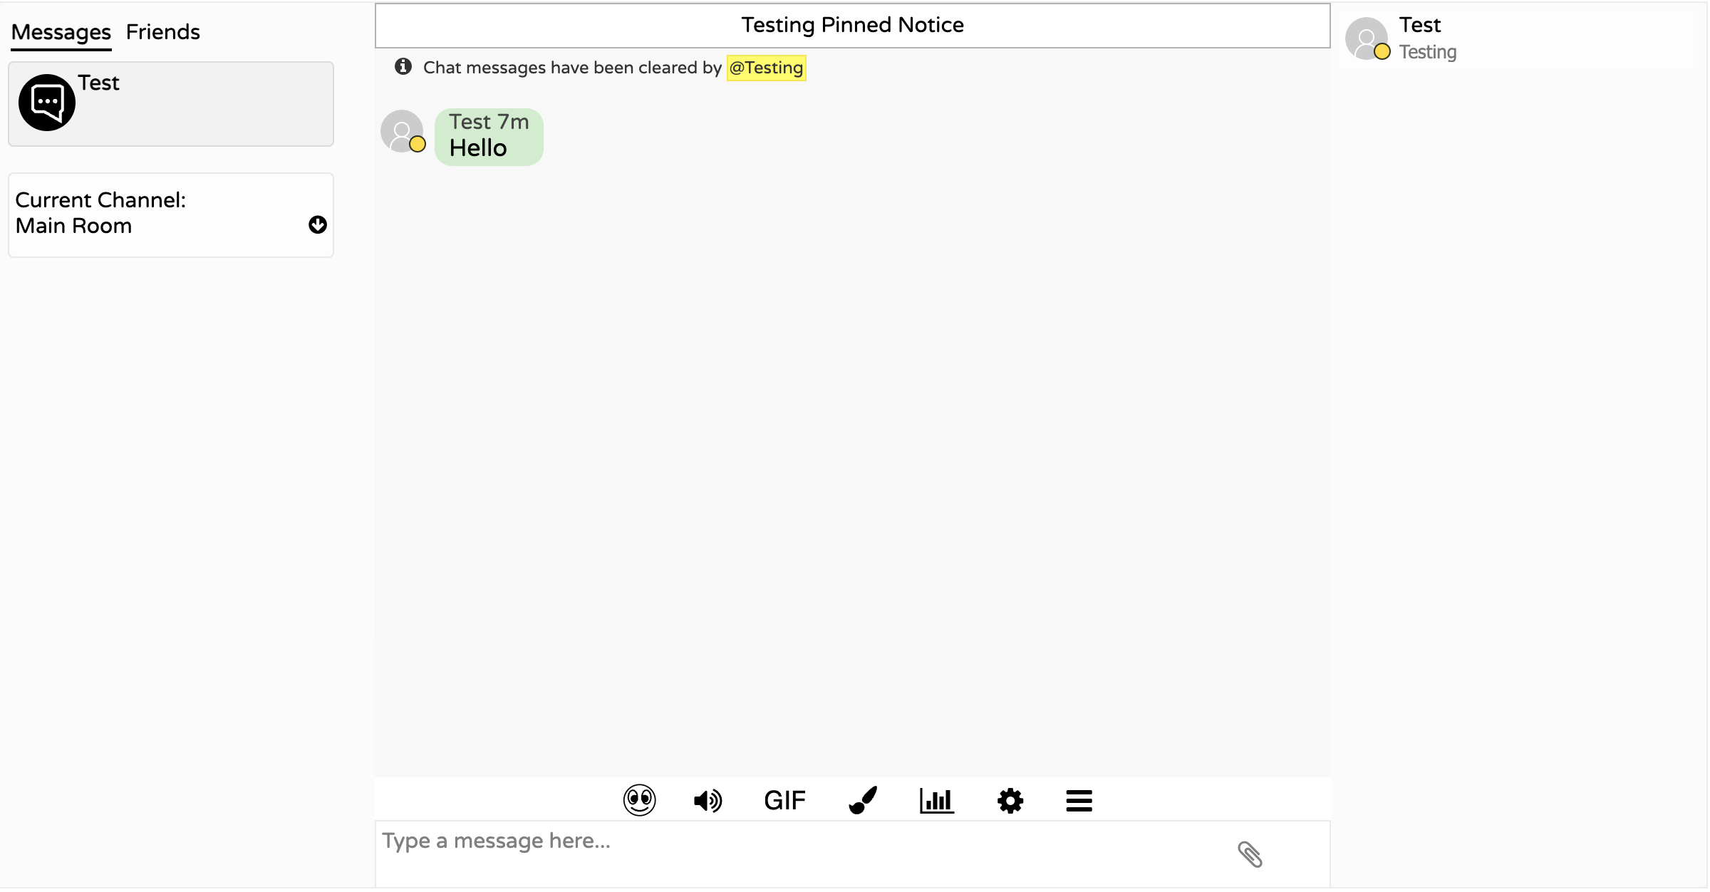This screenshot has width=1710, height=892.
Task: Open the bar chart poll icon
Action: pyautogui.click(x=936, y=801)
